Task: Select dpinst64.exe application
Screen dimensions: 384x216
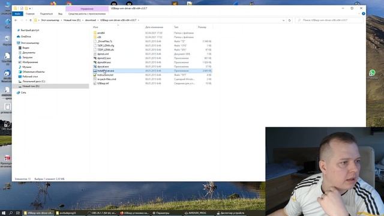Action: coord(104,62)
